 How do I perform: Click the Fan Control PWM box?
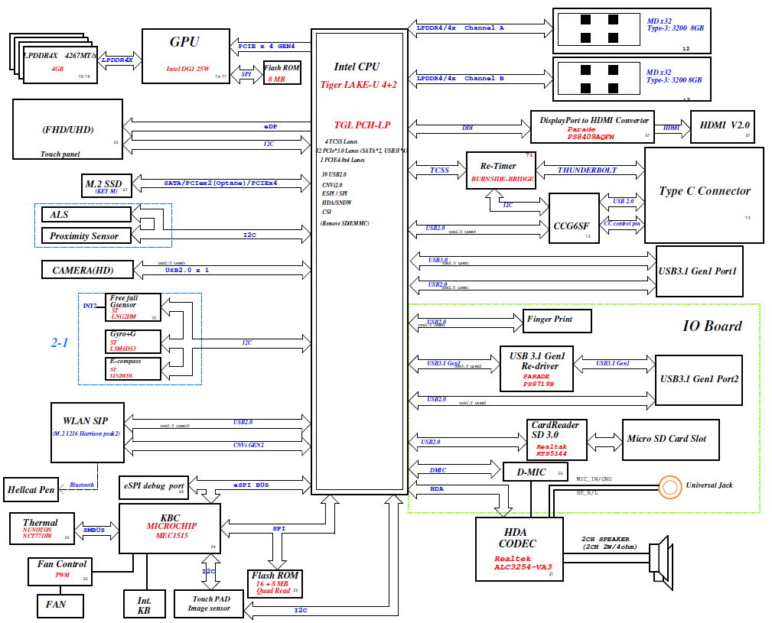(62, 569)
